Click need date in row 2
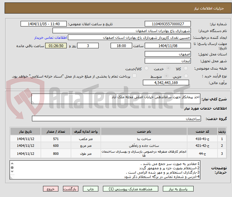This screenshot has width=232, height=197. pos(26,146)
